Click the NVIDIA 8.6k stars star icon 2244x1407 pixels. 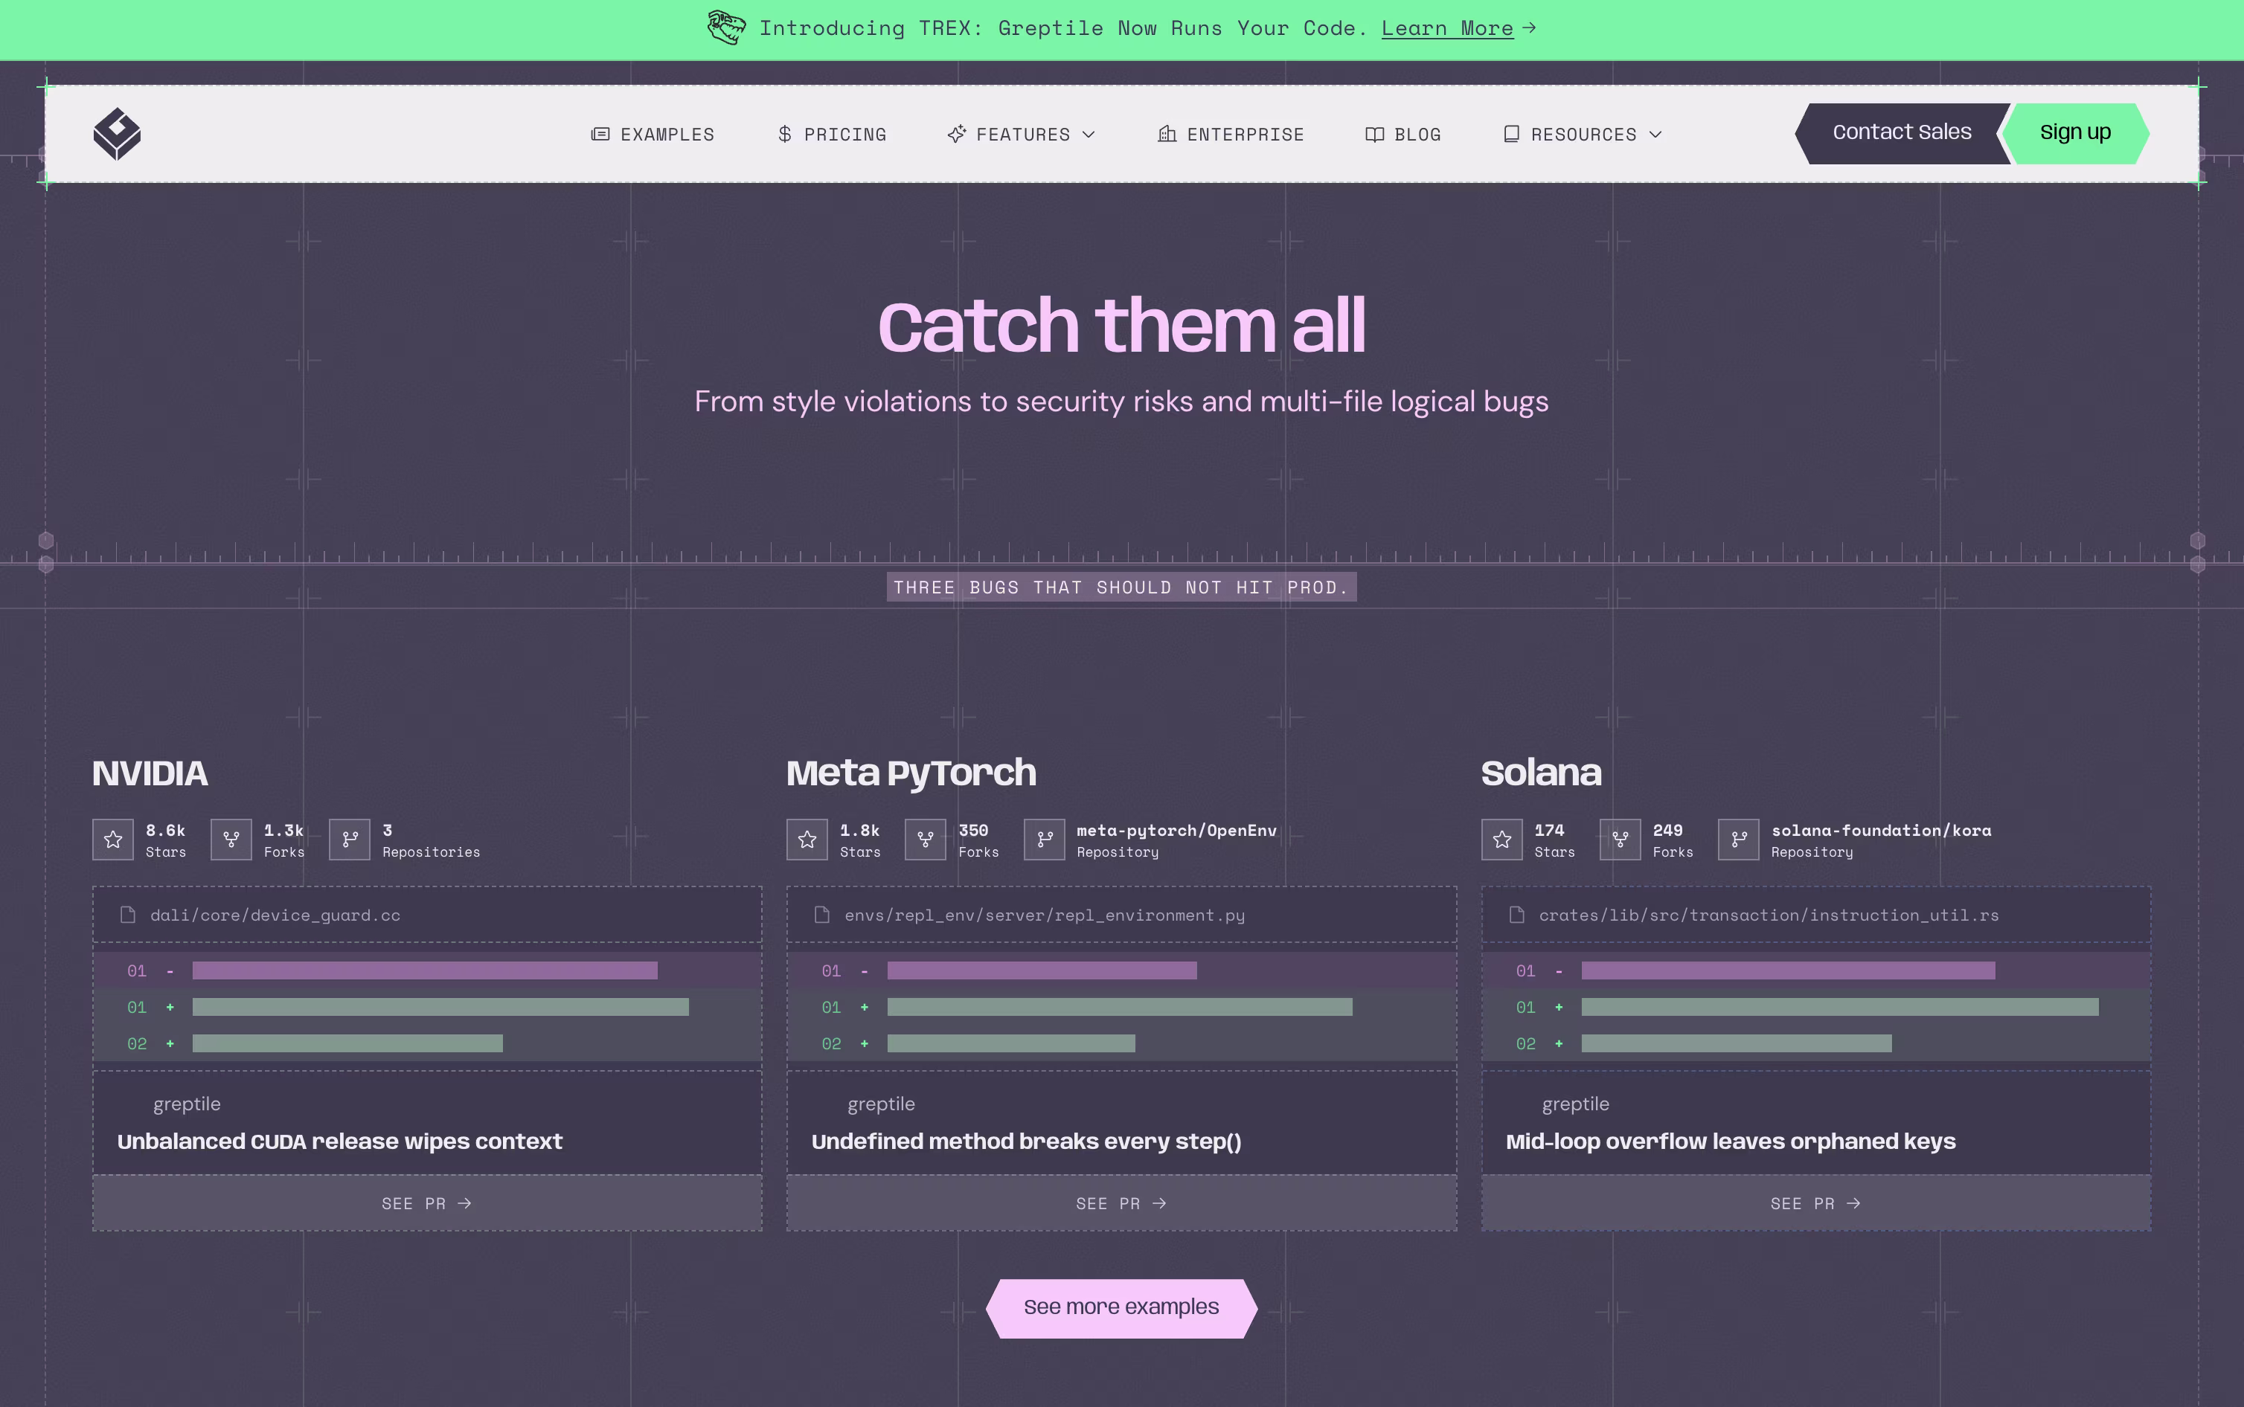coord(112,840)
